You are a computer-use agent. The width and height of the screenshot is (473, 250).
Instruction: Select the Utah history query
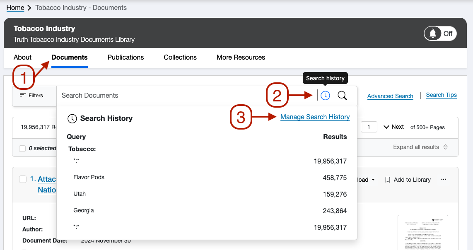point(80,194)
